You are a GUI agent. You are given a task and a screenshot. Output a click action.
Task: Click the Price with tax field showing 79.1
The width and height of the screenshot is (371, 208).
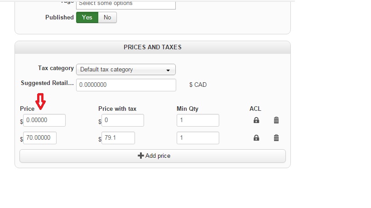tap(118, 138)
